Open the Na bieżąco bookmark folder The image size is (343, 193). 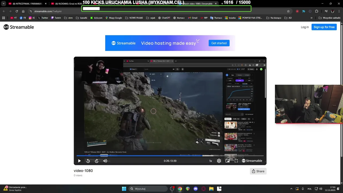tap(274, 18)
